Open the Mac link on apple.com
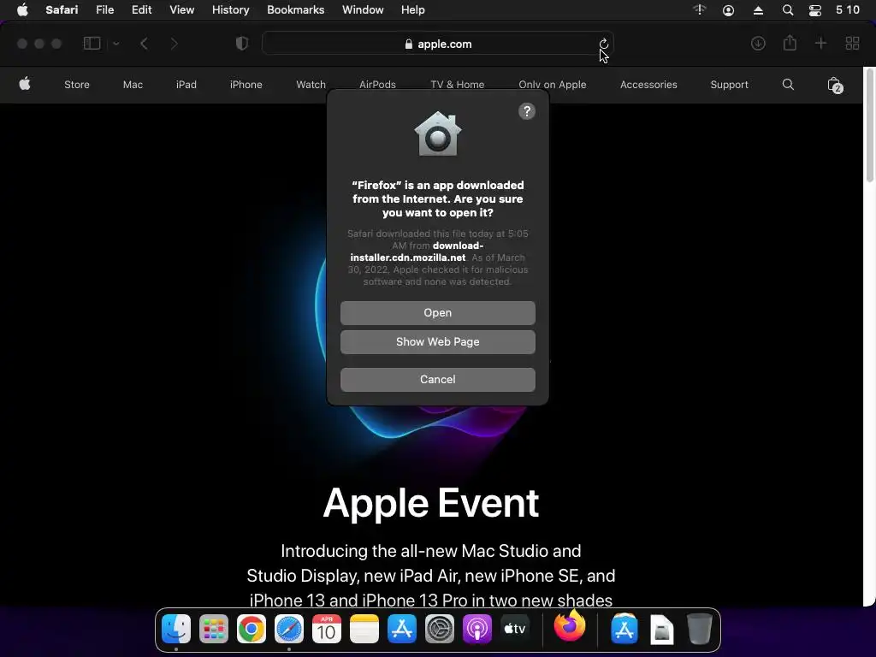 pos(133,85)
